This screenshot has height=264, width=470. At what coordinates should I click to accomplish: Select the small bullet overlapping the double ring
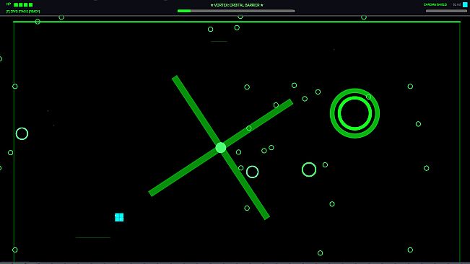368,97
